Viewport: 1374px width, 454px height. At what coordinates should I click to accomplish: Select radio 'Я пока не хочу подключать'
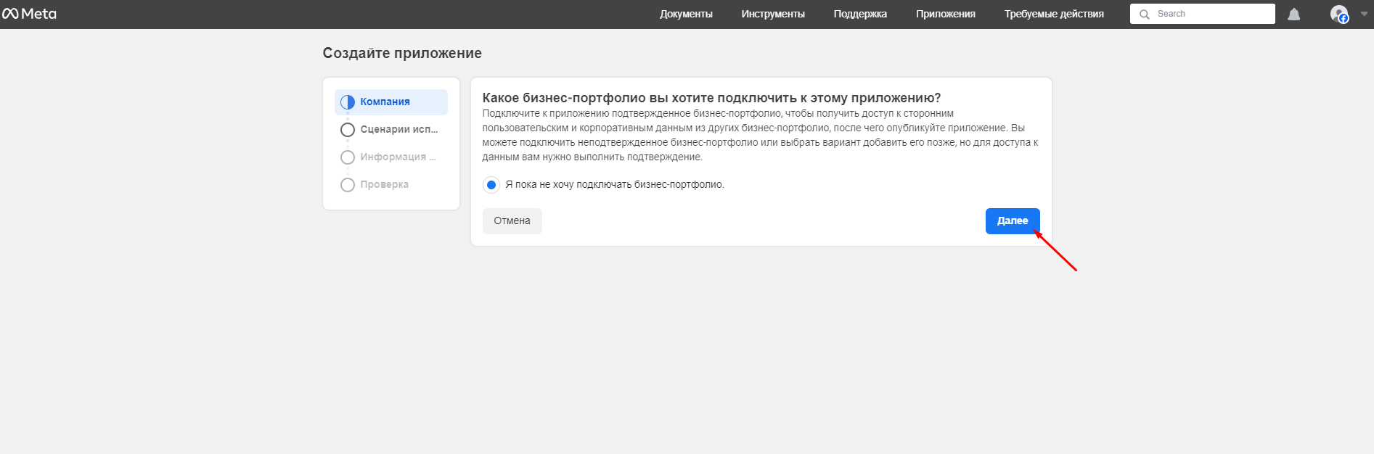point(491,185)
